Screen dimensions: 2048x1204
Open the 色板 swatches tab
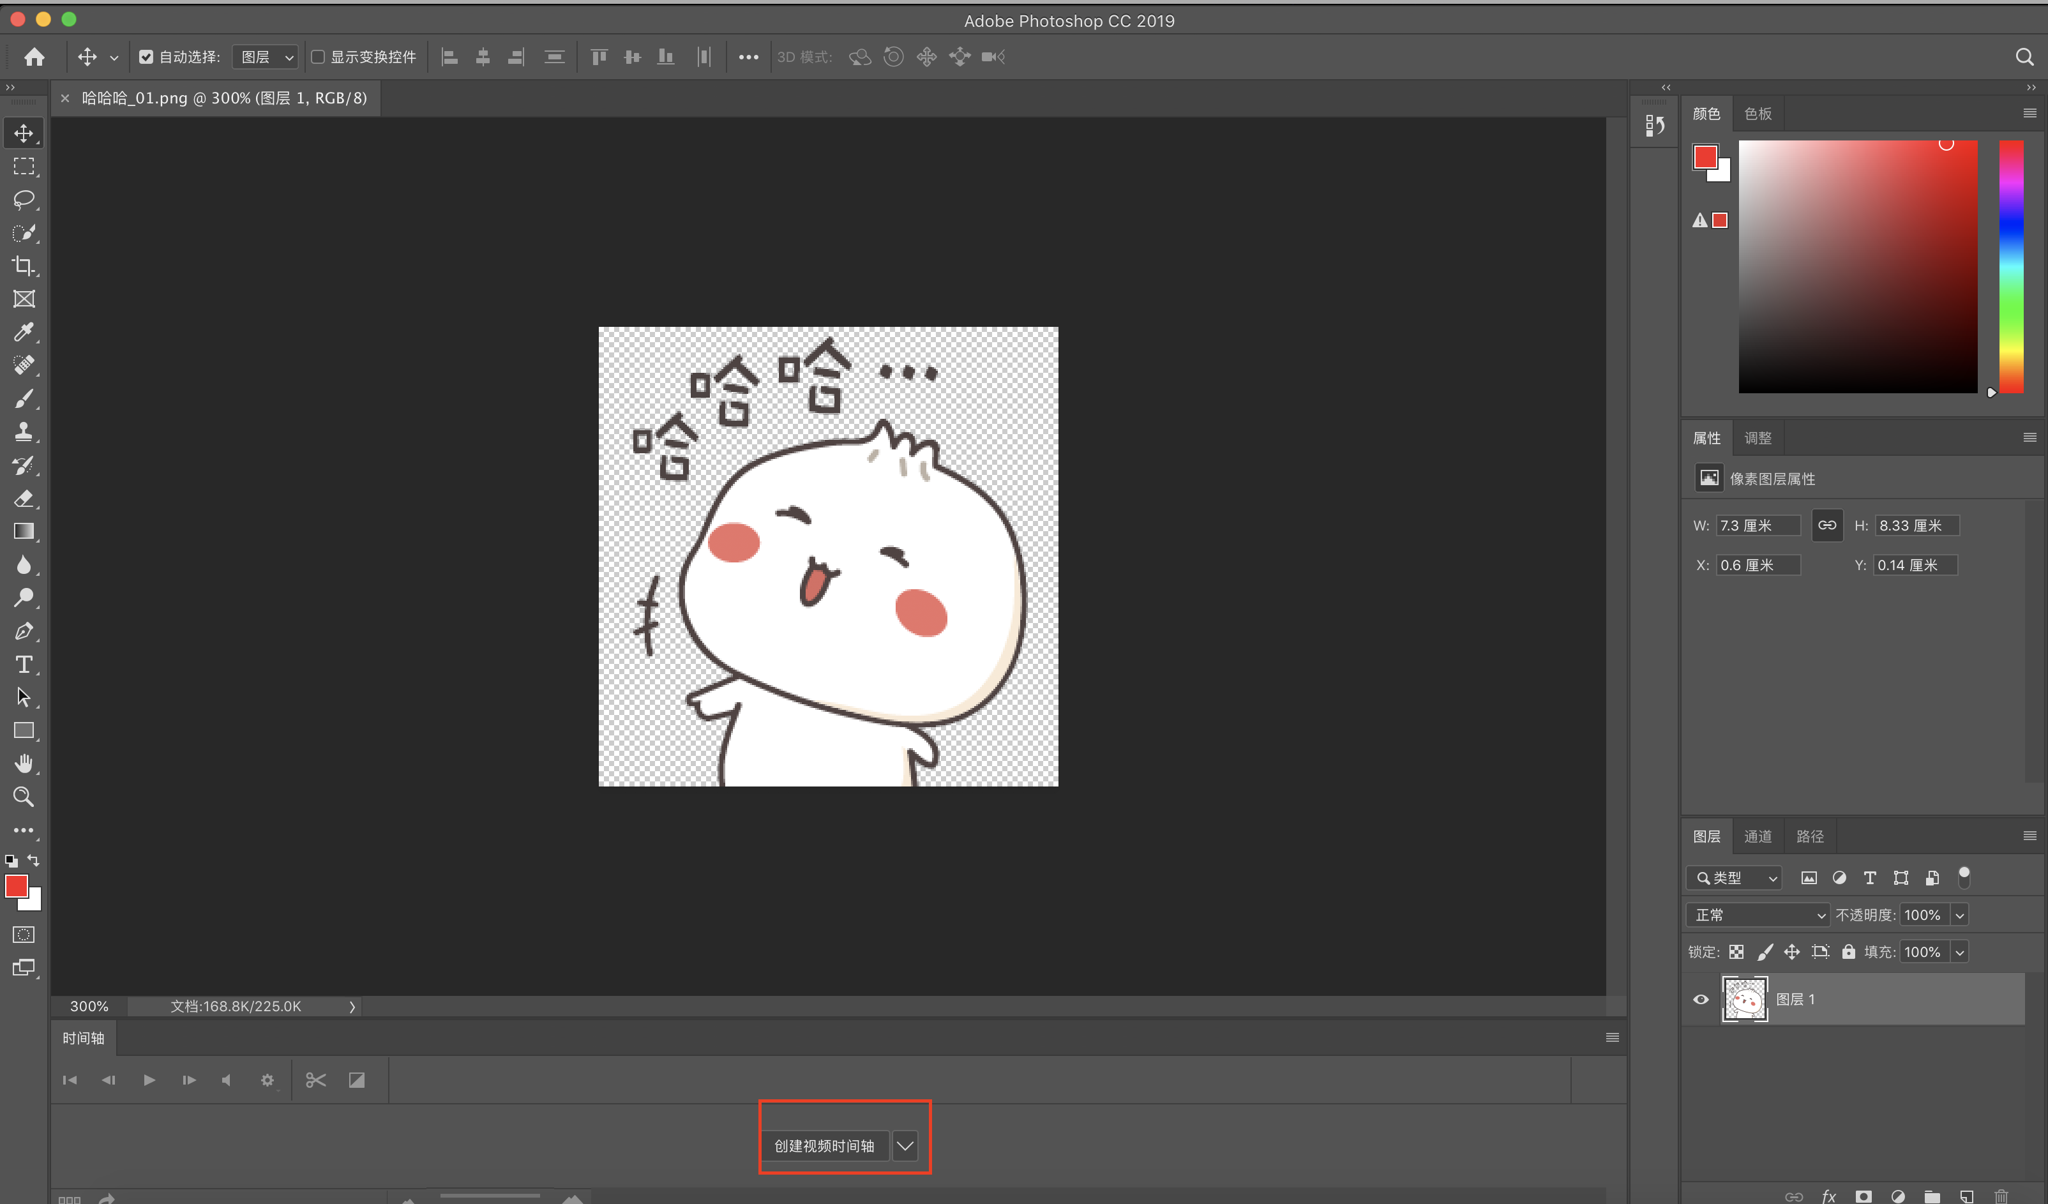pos(1757,114)
